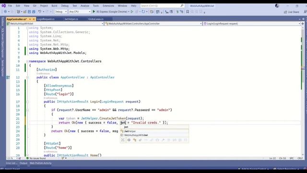
Task: Open the Debug menu
Action: click(65, 6)
